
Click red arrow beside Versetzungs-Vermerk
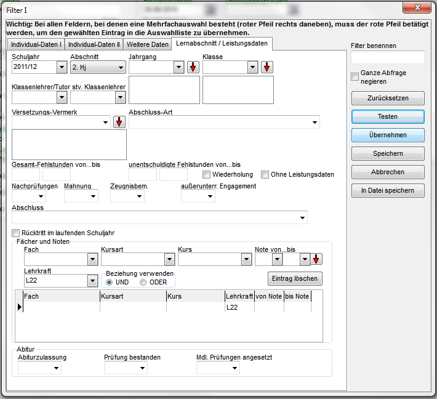119,122
